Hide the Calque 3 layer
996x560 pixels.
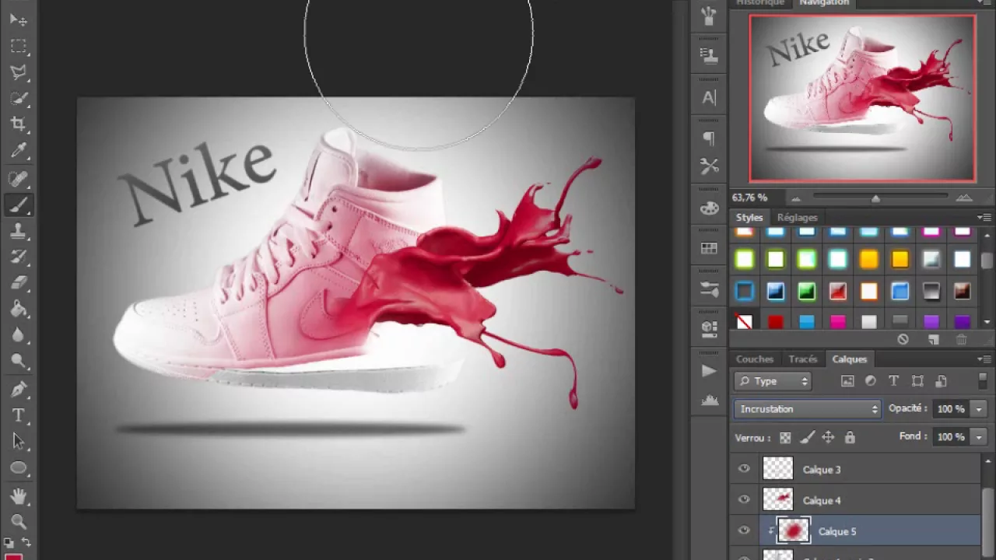point(744,469)
